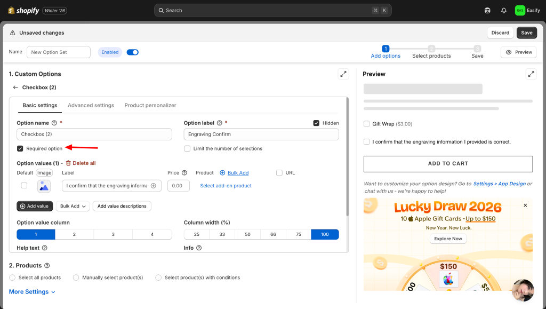Toggle the Enabled switch off
Viewport: 546px width, 309px height.
pos(132,52)
